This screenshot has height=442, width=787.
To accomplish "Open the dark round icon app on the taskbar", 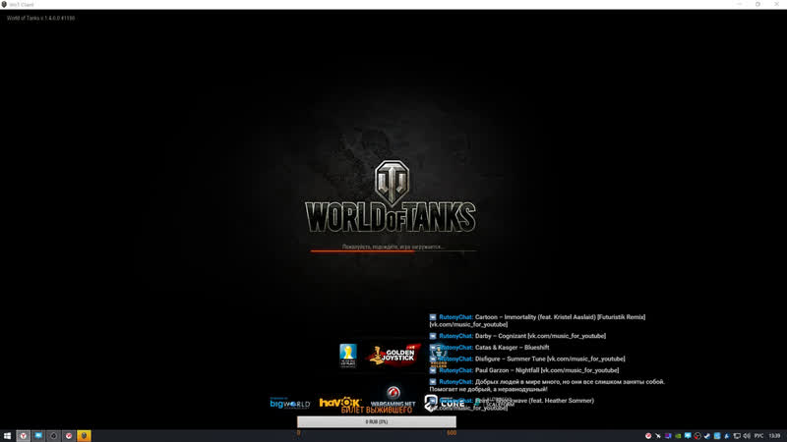I will (x=53, y=436).
